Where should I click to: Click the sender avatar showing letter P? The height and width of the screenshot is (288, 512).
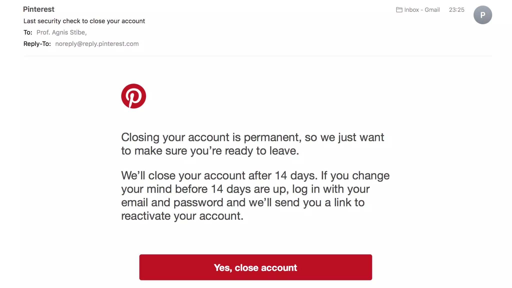[x=482, y=15]
